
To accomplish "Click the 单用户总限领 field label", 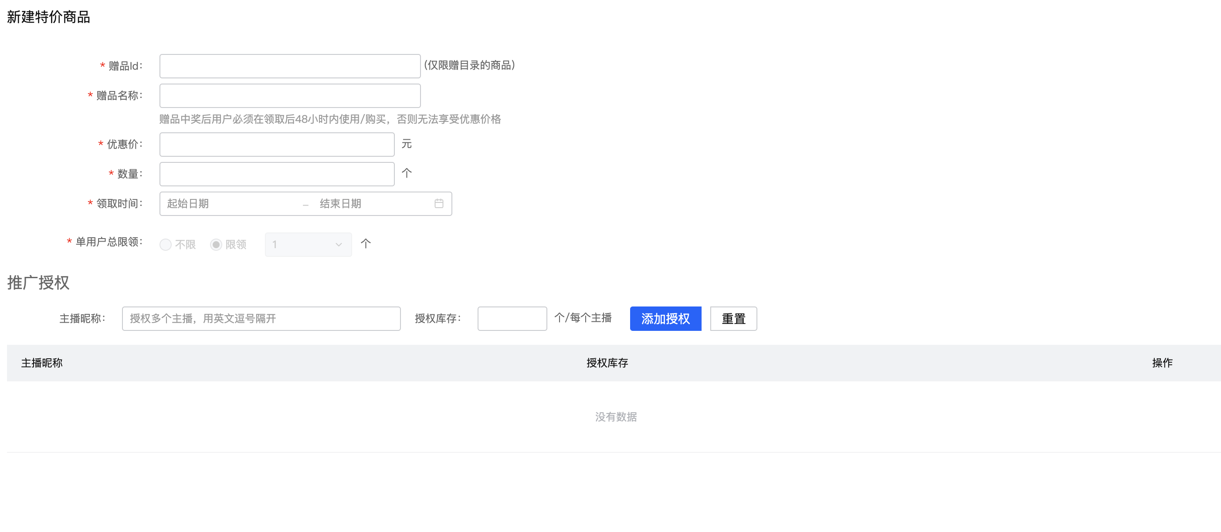I will tap(109, 242).
